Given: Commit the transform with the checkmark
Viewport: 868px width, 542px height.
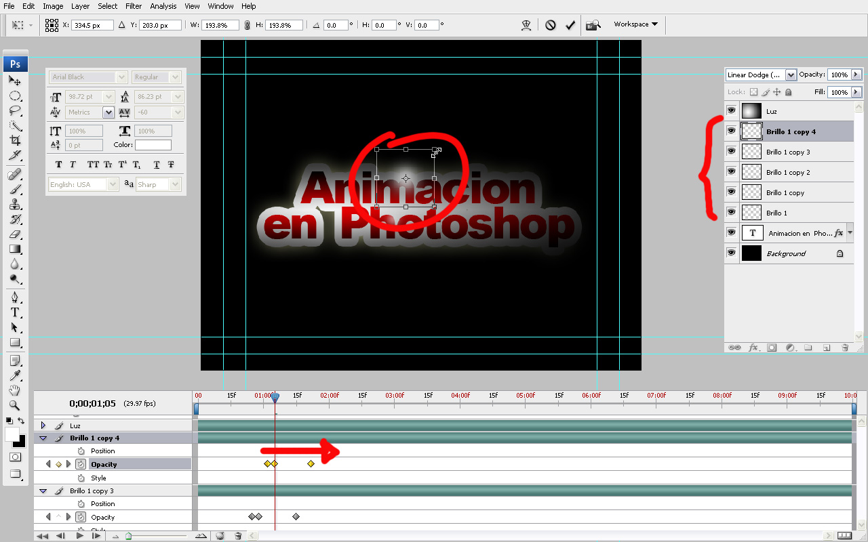Looking at the screenshot, I should pos(570,25).
